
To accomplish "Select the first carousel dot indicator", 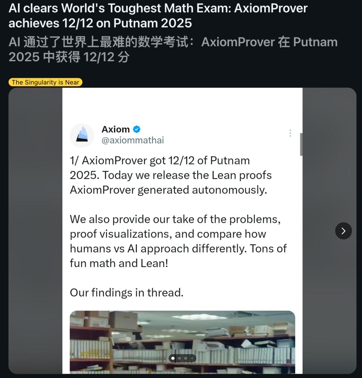I will pos(173,358).
